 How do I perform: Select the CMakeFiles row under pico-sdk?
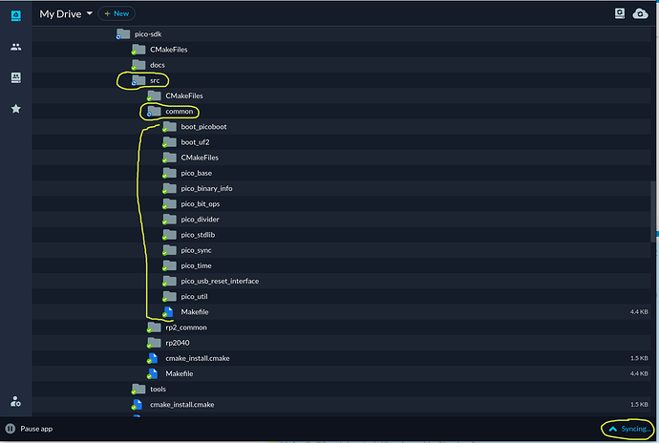341,50
